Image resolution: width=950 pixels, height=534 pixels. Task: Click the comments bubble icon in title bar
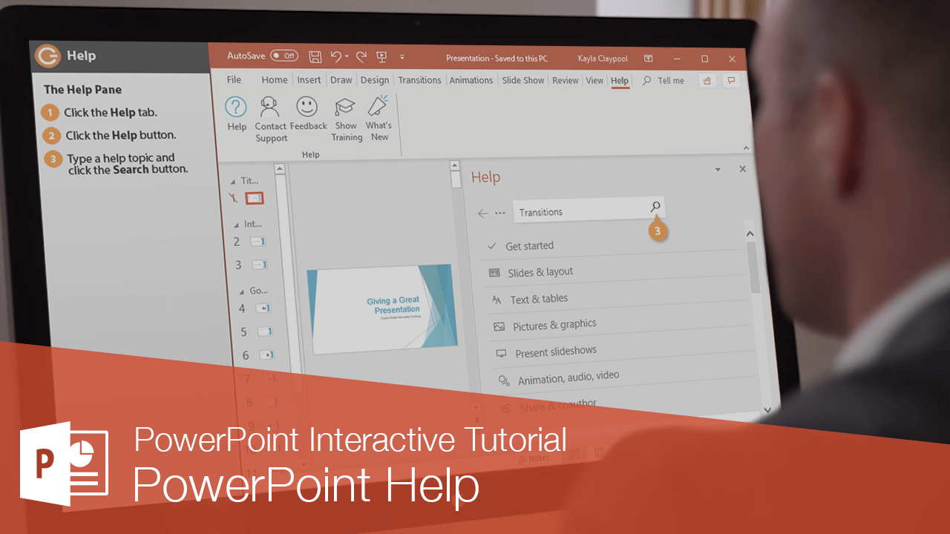732,80
